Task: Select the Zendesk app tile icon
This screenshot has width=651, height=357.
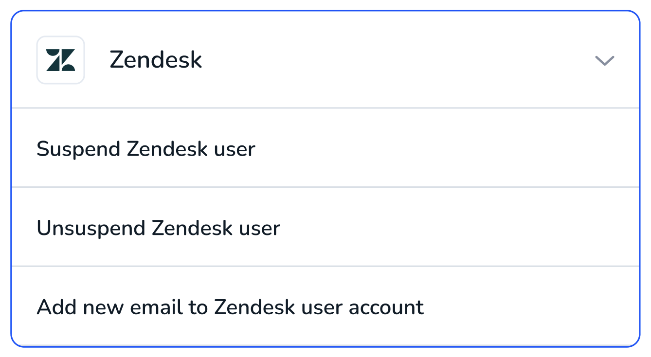Action: (60, 60)
